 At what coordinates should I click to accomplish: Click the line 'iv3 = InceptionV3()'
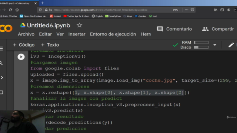58,57
